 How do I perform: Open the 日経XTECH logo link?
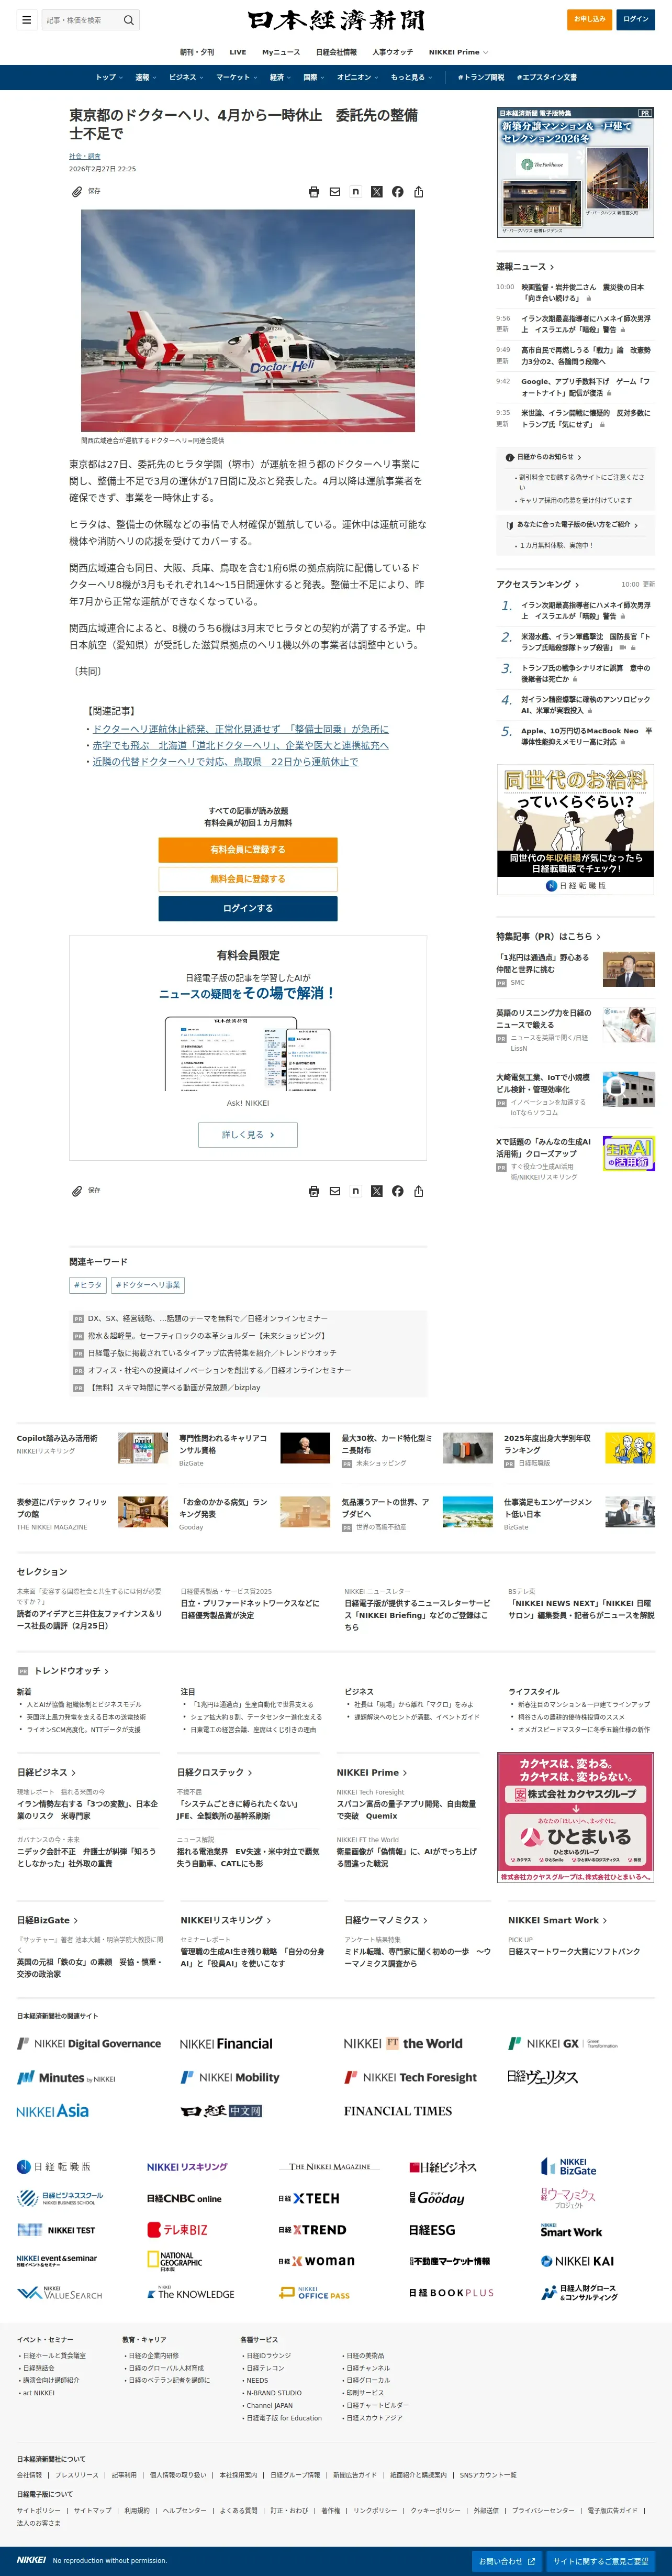[x=309, y=2199]
